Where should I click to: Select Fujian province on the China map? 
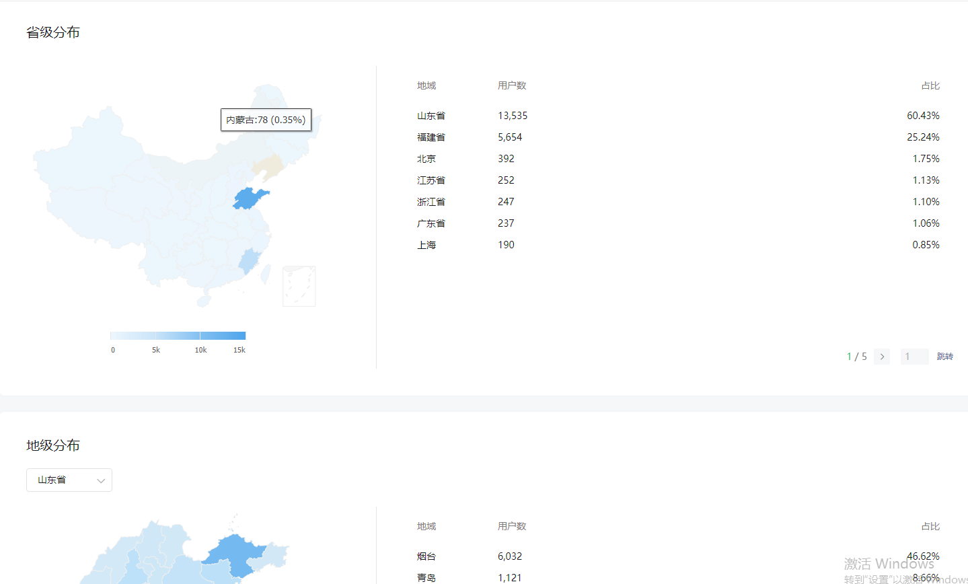pos(249,260)
